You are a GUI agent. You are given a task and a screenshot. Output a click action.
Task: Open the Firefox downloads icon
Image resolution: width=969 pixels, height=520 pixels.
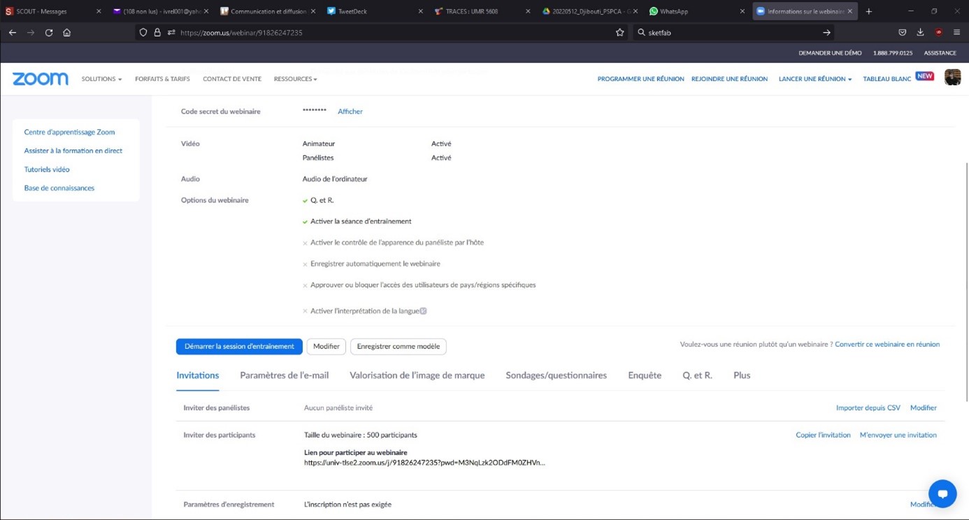[920, 33]
